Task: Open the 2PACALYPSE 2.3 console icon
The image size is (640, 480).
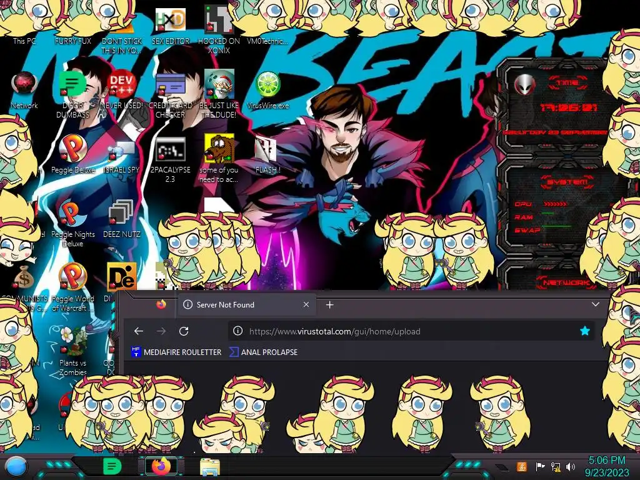Action: [170, 149]
